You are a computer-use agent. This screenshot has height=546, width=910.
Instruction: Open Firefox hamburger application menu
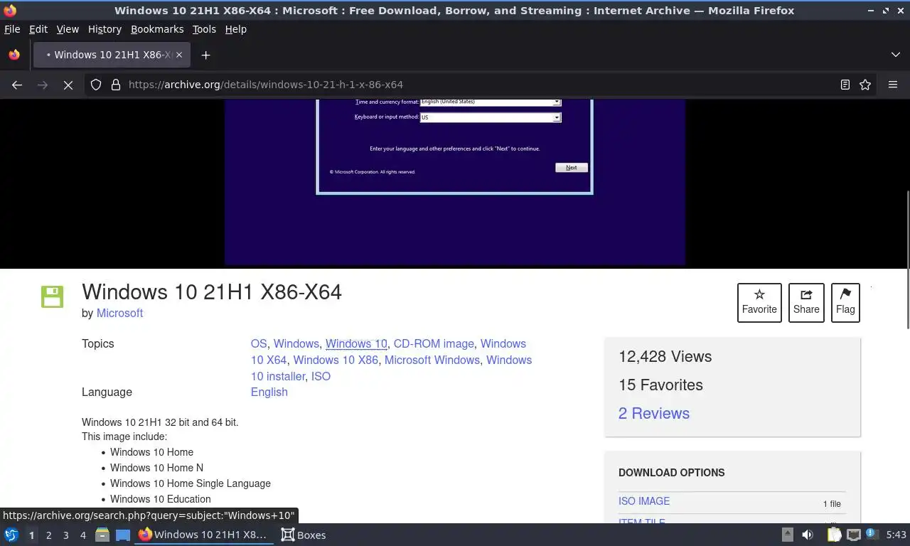pyautogui.click(x=893, y=85)
